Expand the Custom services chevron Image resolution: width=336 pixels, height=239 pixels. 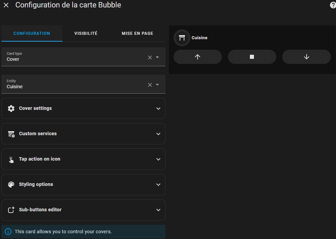pos(158,134)
